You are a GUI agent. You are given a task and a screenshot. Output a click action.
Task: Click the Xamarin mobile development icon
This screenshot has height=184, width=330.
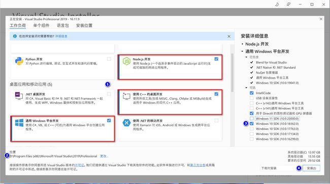pyautogui.click(x=126, y=123)
